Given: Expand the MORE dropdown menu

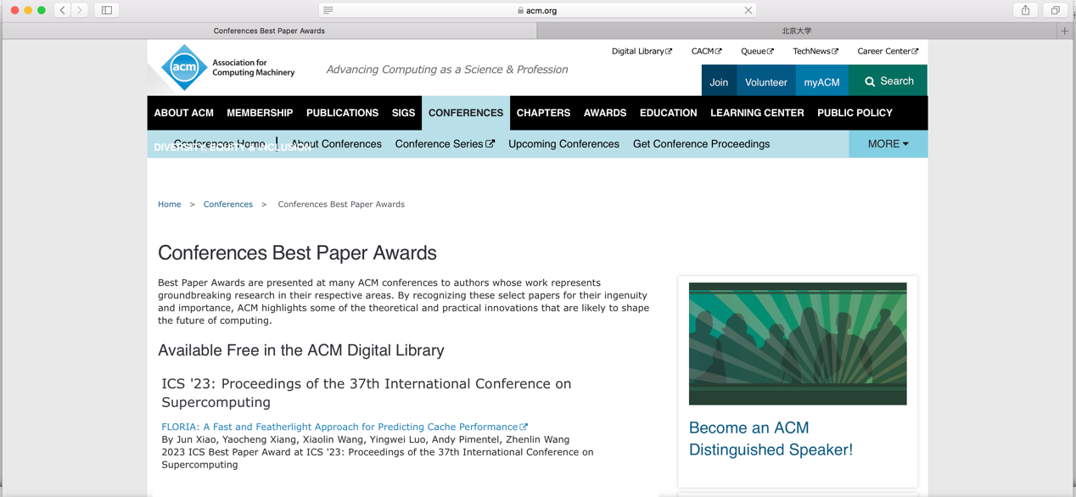Looking at the screenshot, I should coord(888,144).
